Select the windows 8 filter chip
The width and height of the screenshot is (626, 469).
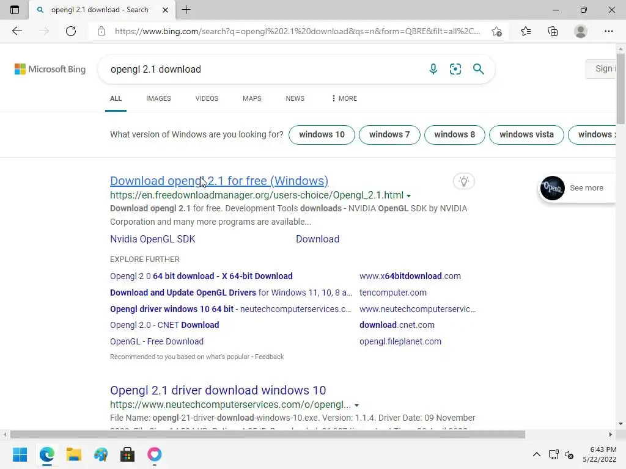pyautogui.click(x=455, y=135)
